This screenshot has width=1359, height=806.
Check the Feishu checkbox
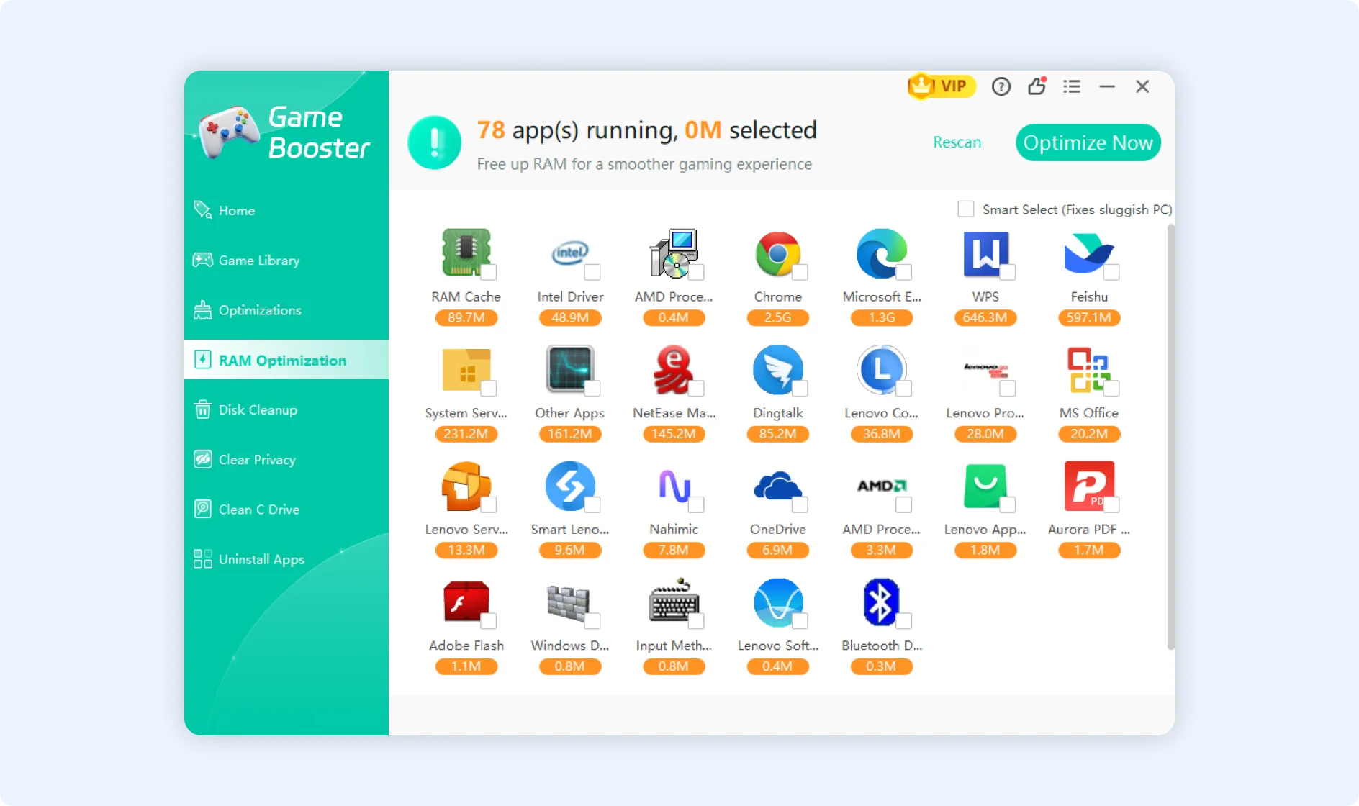pos(1111,272)
